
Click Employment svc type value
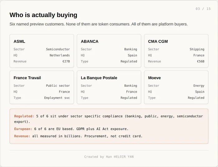57,98
